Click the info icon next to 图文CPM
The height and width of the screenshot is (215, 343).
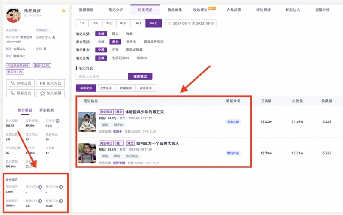click(61, 187)
